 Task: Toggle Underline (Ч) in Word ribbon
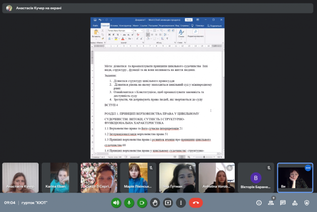118,35
